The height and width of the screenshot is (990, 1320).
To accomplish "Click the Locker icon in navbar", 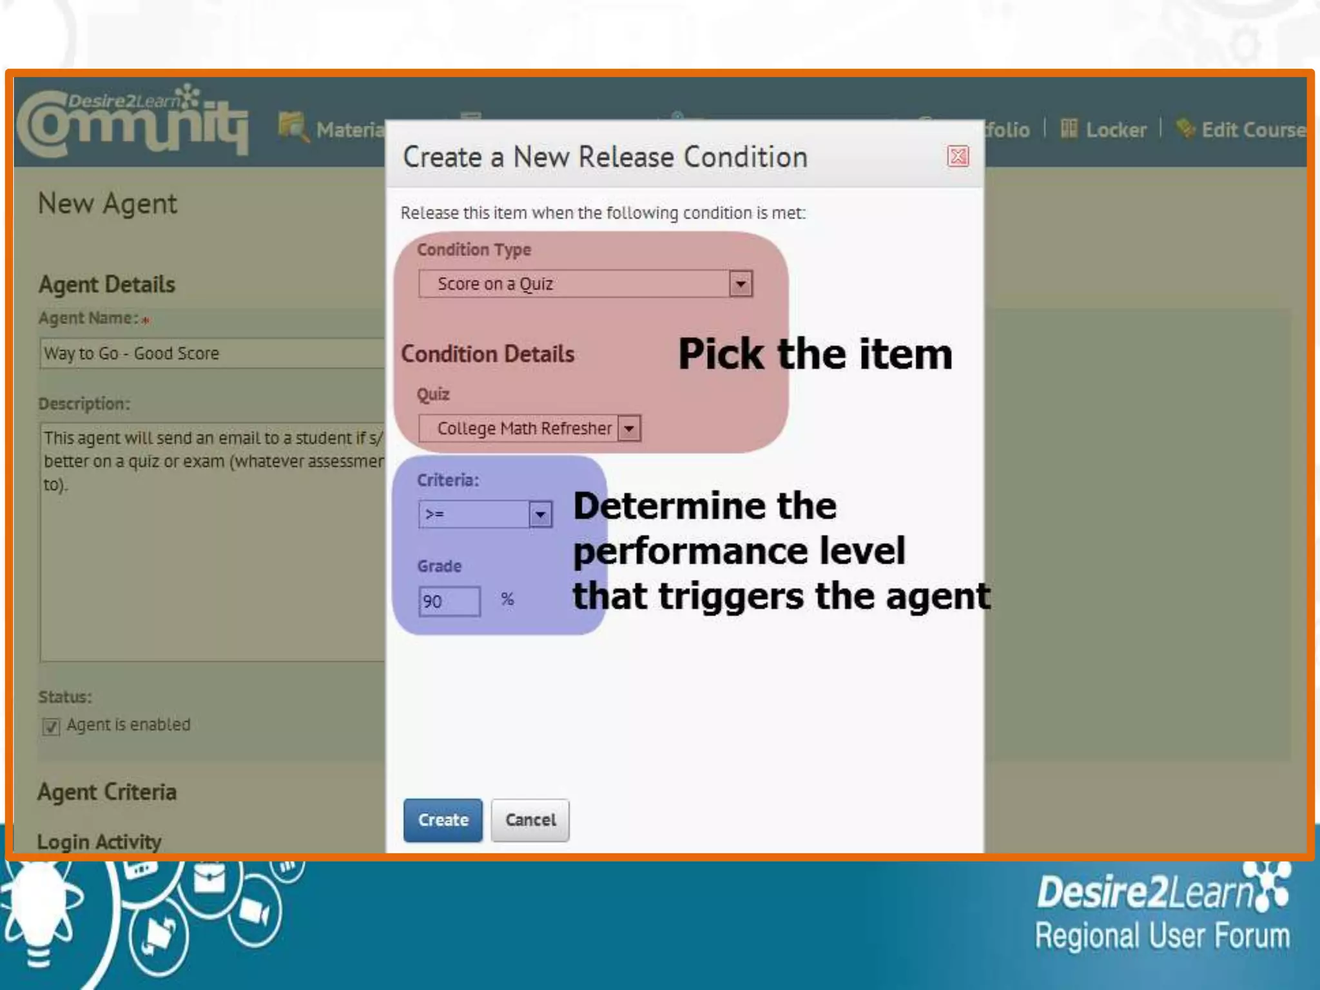I will pyautogui.click(x=1069, y=129).
